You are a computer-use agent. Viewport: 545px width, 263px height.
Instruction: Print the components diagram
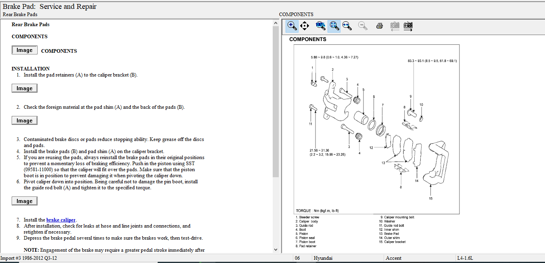(x=379, y=26)
